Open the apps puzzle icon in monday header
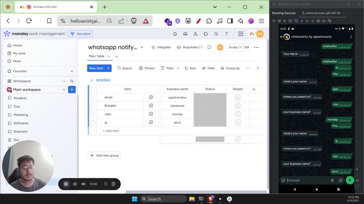 click(x=206, y=34)
